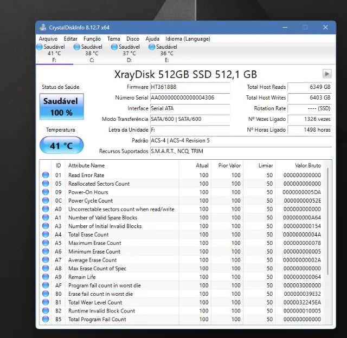This screenshot has width=347, height=338.
Task: Click the SMART attribute list vertical scrollbar
Action: click(327, 221)
